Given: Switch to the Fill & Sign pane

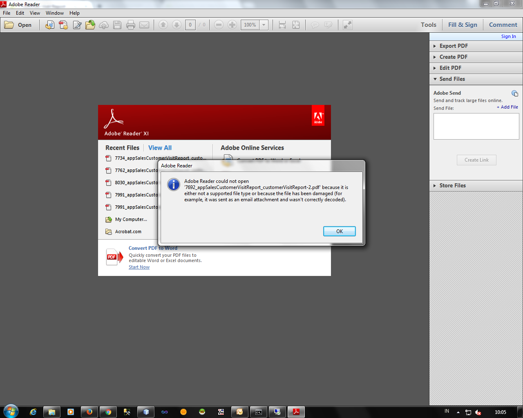Looking at the screenshot, I should 463,25.
